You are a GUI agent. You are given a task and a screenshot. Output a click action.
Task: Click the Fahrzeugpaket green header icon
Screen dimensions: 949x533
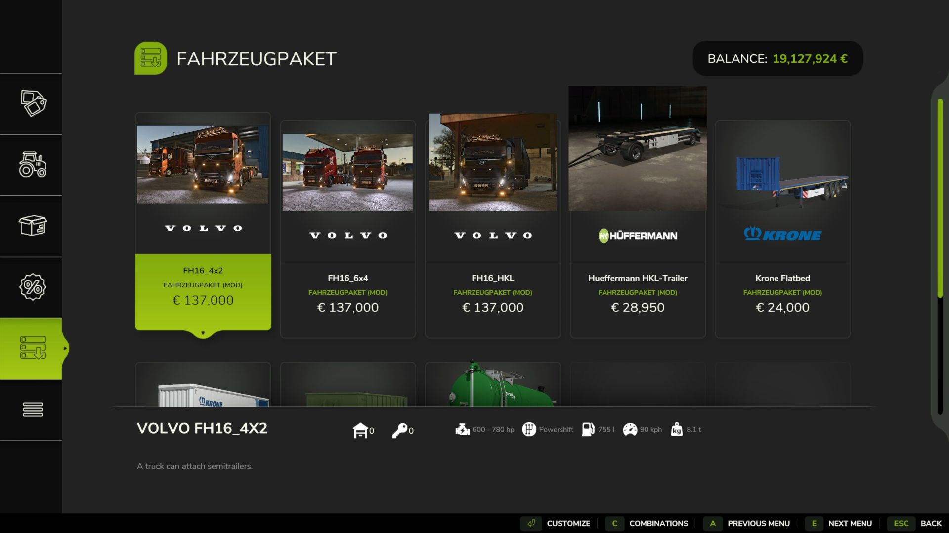tap(151, 58)
